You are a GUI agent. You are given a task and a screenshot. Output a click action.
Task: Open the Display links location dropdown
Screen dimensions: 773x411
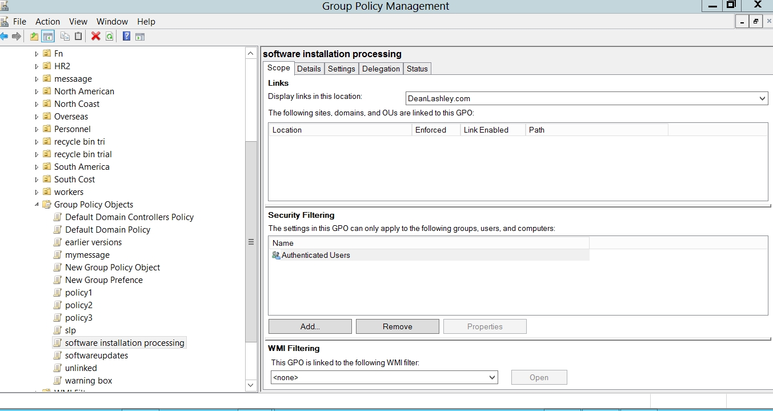pos(762,99)
